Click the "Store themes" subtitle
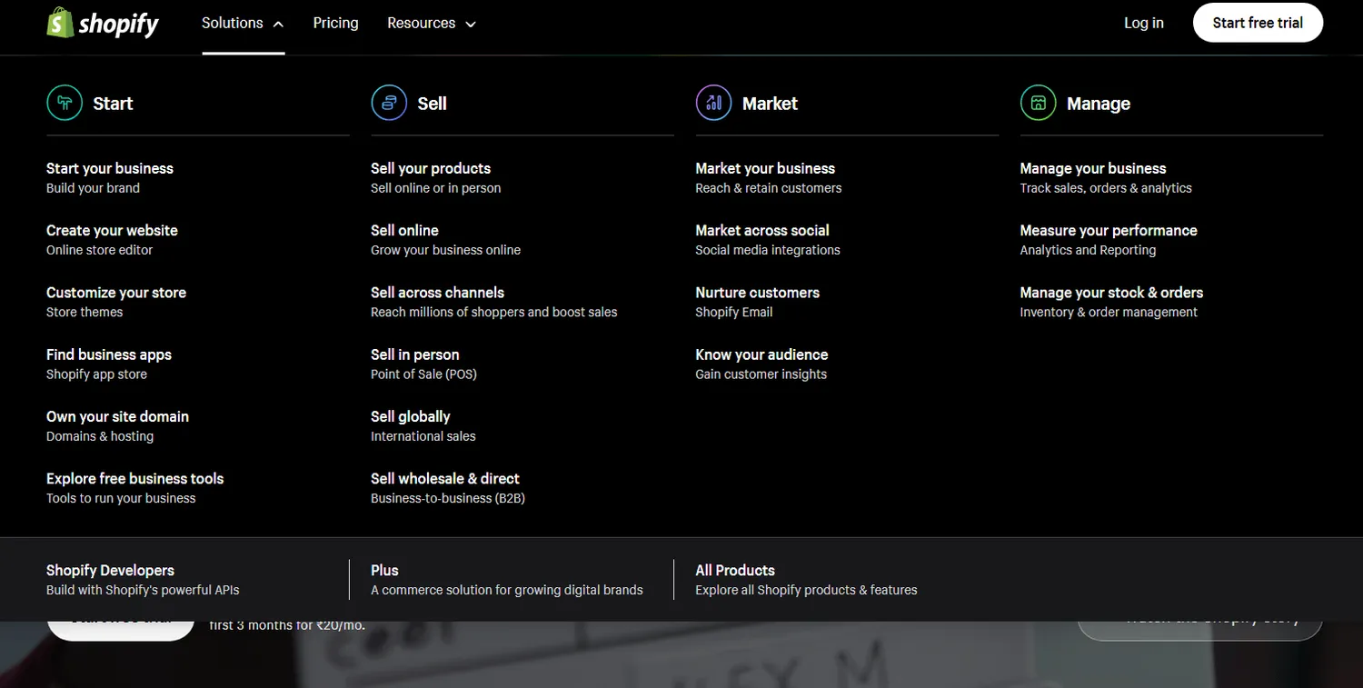This screenshot has height=688, width=1363. coord(85,312)
